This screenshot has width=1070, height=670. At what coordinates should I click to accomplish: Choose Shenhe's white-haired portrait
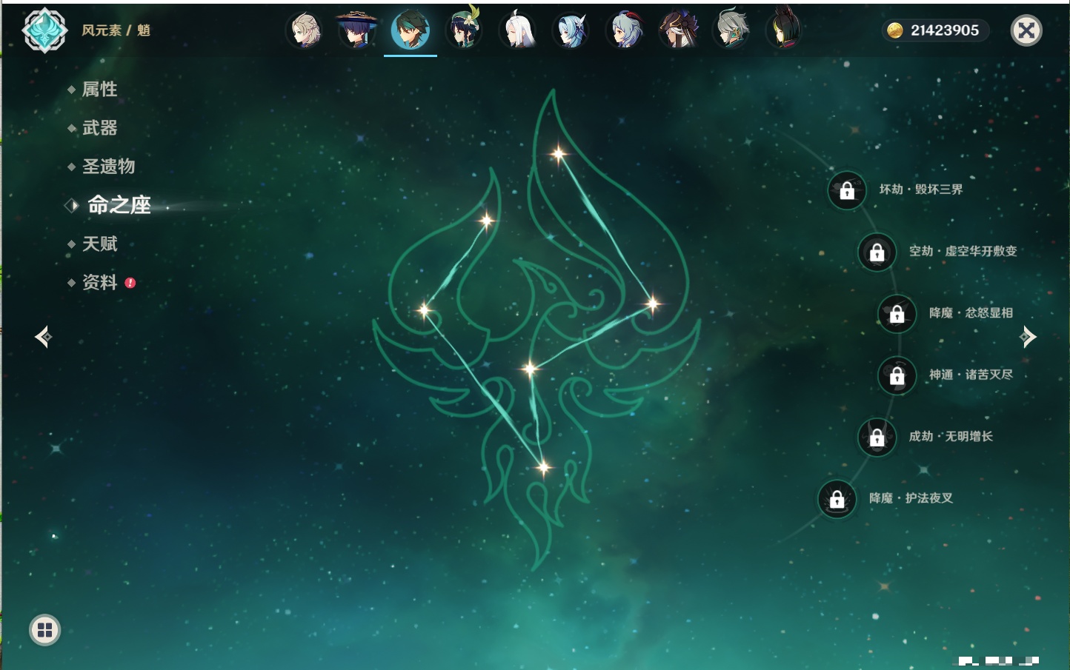pyautogui.click(x=518, y=30)
